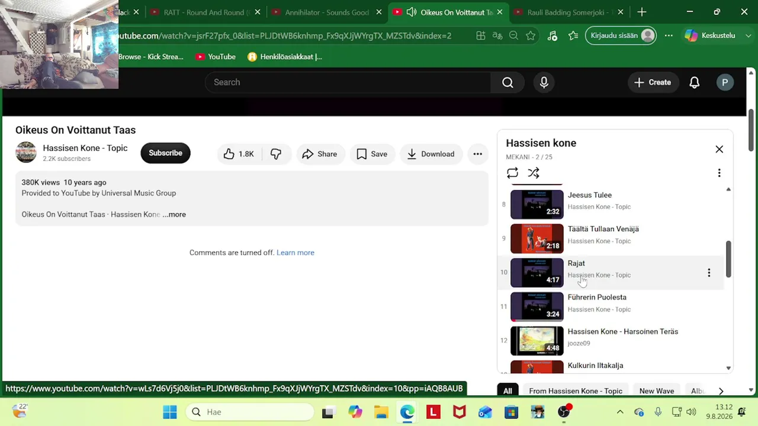Screen dimensions: 758x426
Task: Open a new browser tab
Action: tap(642, 12)
